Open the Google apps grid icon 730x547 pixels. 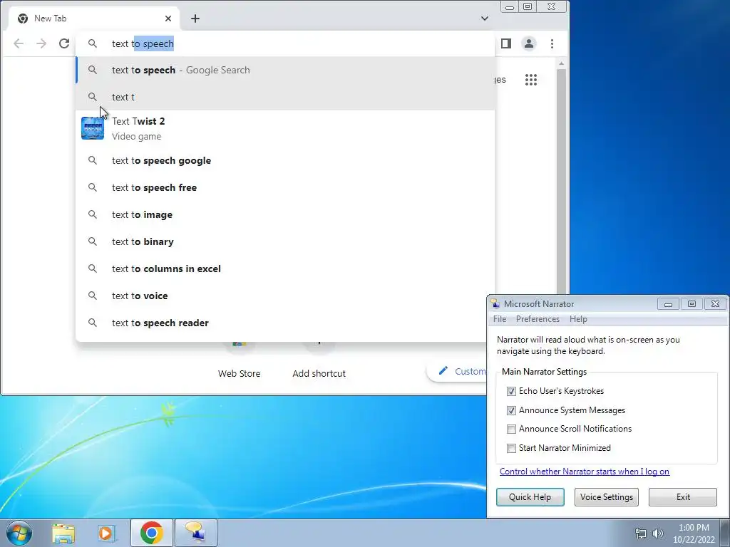coord(531,80)
